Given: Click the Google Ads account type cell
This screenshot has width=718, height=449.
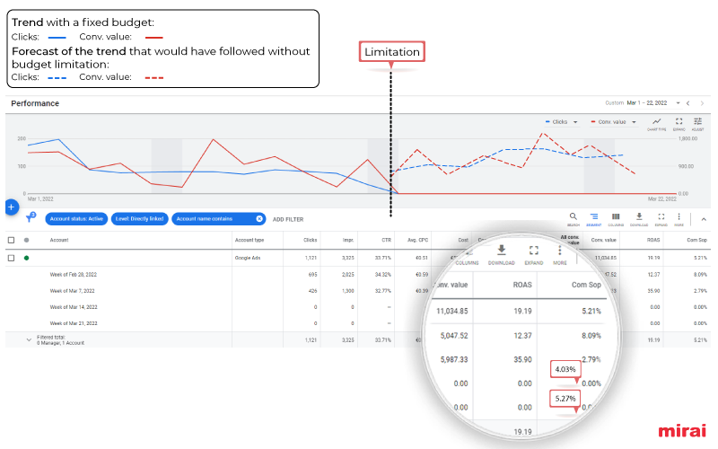Looking at the screenshot, I should click(x=248, y=258).
